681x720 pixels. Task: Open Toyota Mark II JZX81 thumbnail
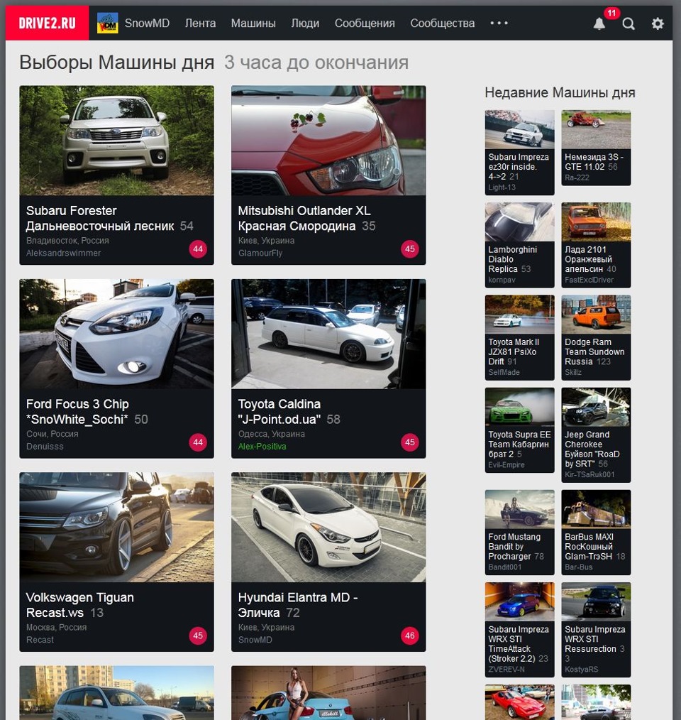[519, 314]
